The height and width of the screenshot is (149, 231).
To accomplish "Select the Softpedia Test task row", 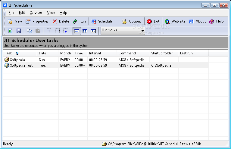I will coord(106,65).
